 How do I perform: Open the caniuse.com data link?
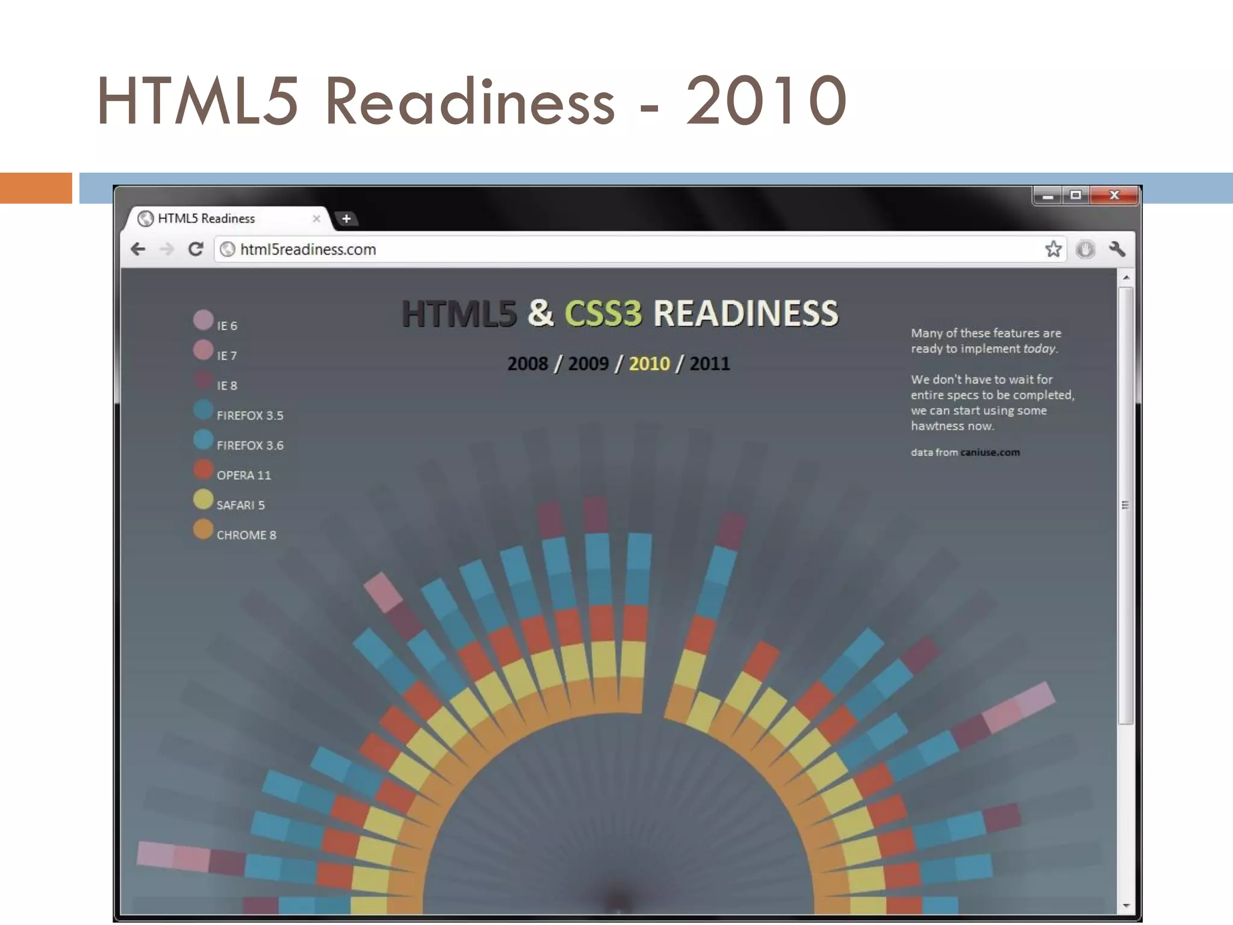point(990,452)
